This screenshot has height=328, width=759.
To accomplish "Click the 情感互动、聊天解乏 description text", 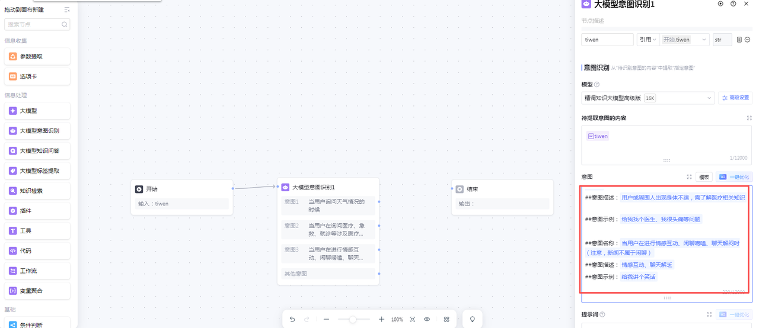I will pyautogui.click(x=647, y=265).
